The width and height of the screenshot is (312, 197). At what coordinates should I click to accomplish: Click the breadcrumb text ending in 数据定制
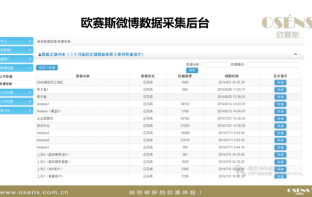tap(54, 42)
